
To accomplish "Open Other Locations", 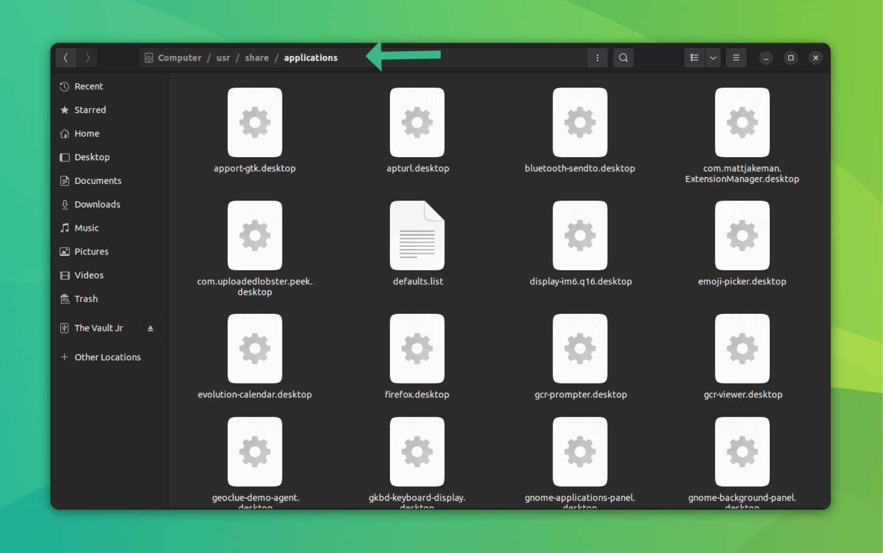I will coord(108,357).
